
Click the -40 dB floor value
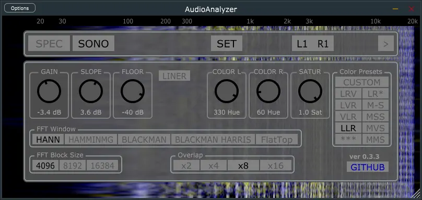(133, 112)
